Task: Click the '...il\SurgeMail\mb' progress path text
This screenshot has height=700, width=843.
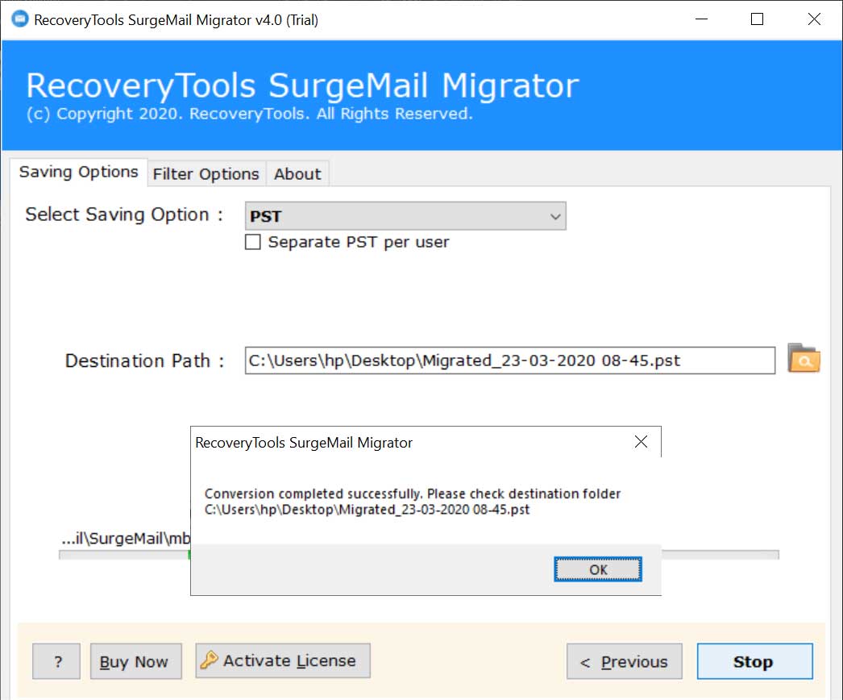Action: pyautogui.click(x=126, y=538)
